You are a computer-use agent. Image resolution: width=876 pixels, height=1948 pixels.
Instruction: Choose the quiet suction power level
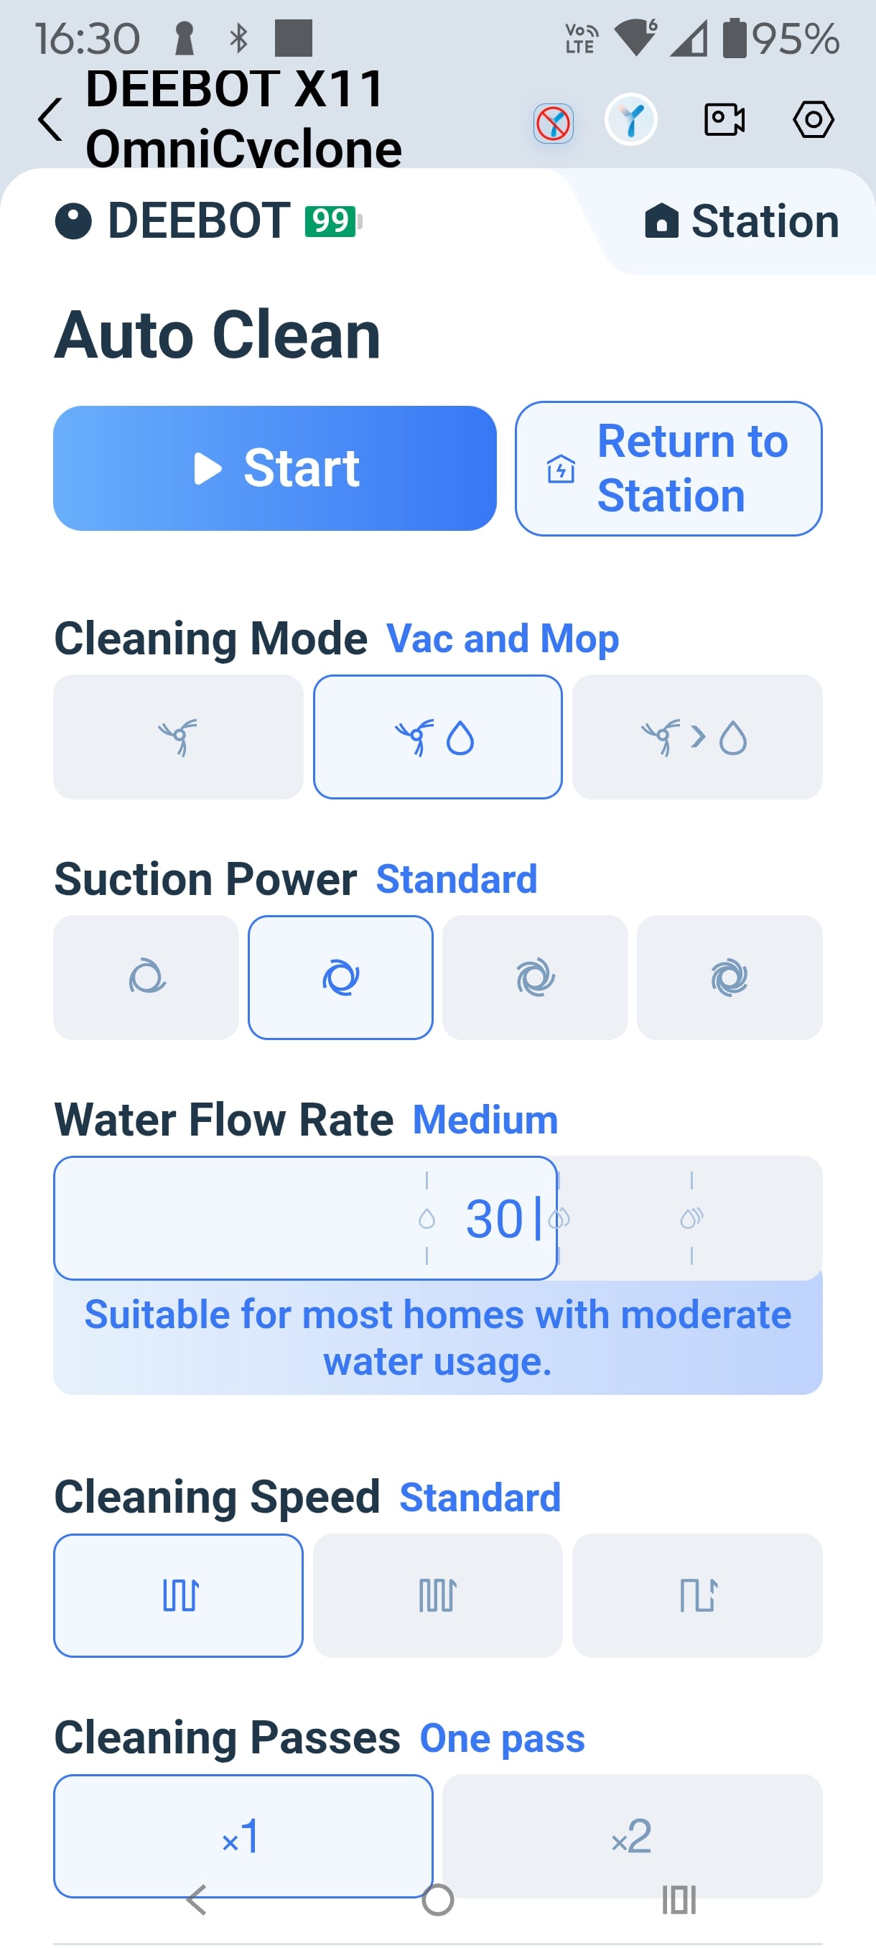[x=146, y=977]
